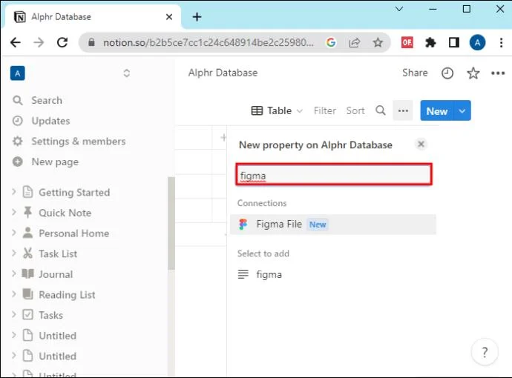Open Chrome's three-dot menu

[x=501, y=42]
